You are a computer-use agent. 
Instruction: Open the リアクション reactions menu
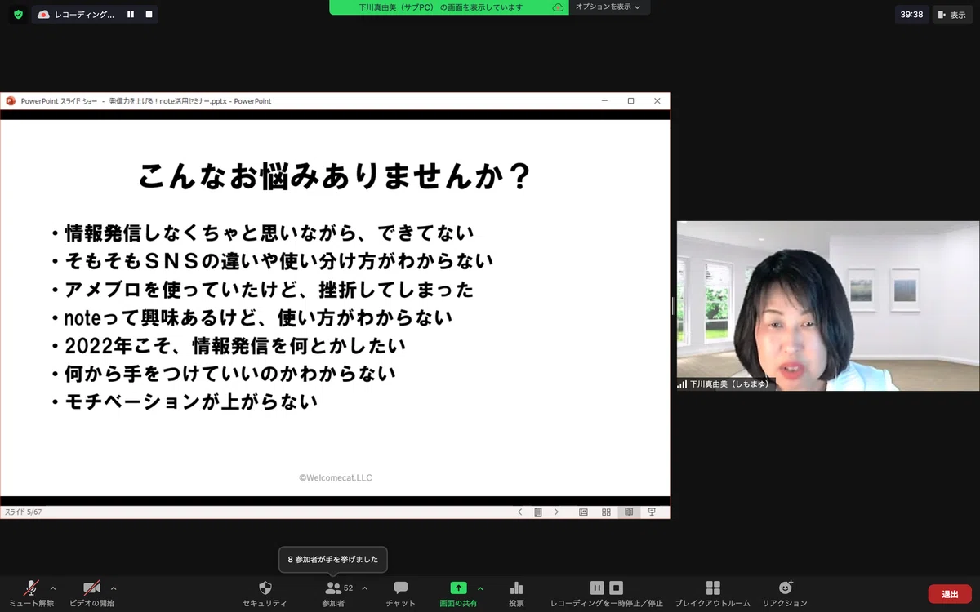(785, 593)
